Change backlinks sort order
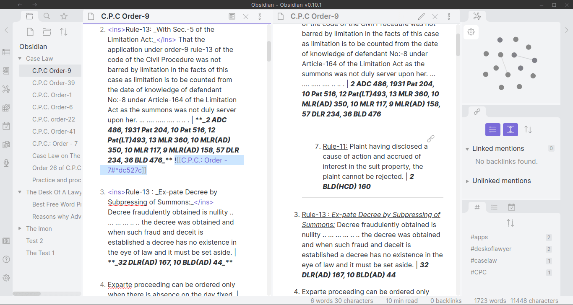 [528, 130]
